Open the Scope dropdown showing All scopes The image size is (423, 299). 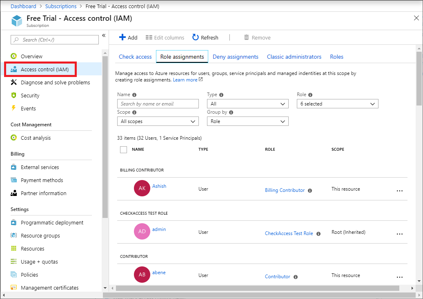click(x=158, y=121)
